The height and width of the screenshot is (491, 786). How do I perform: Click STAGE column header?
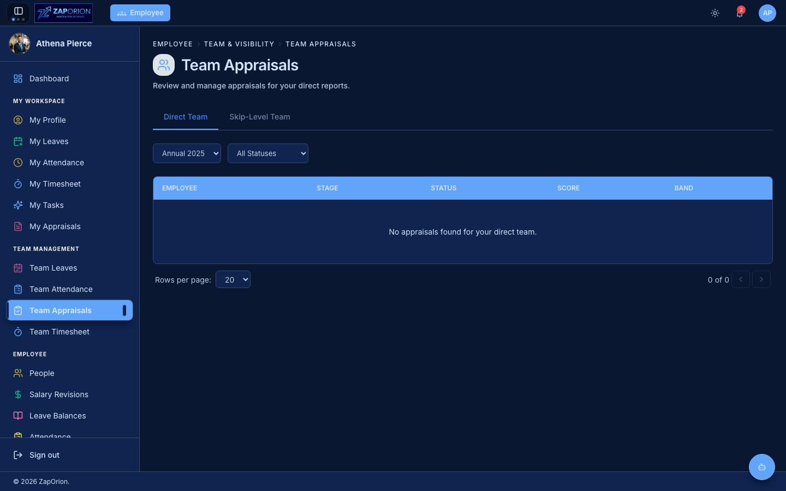click(x=327, y=188)
